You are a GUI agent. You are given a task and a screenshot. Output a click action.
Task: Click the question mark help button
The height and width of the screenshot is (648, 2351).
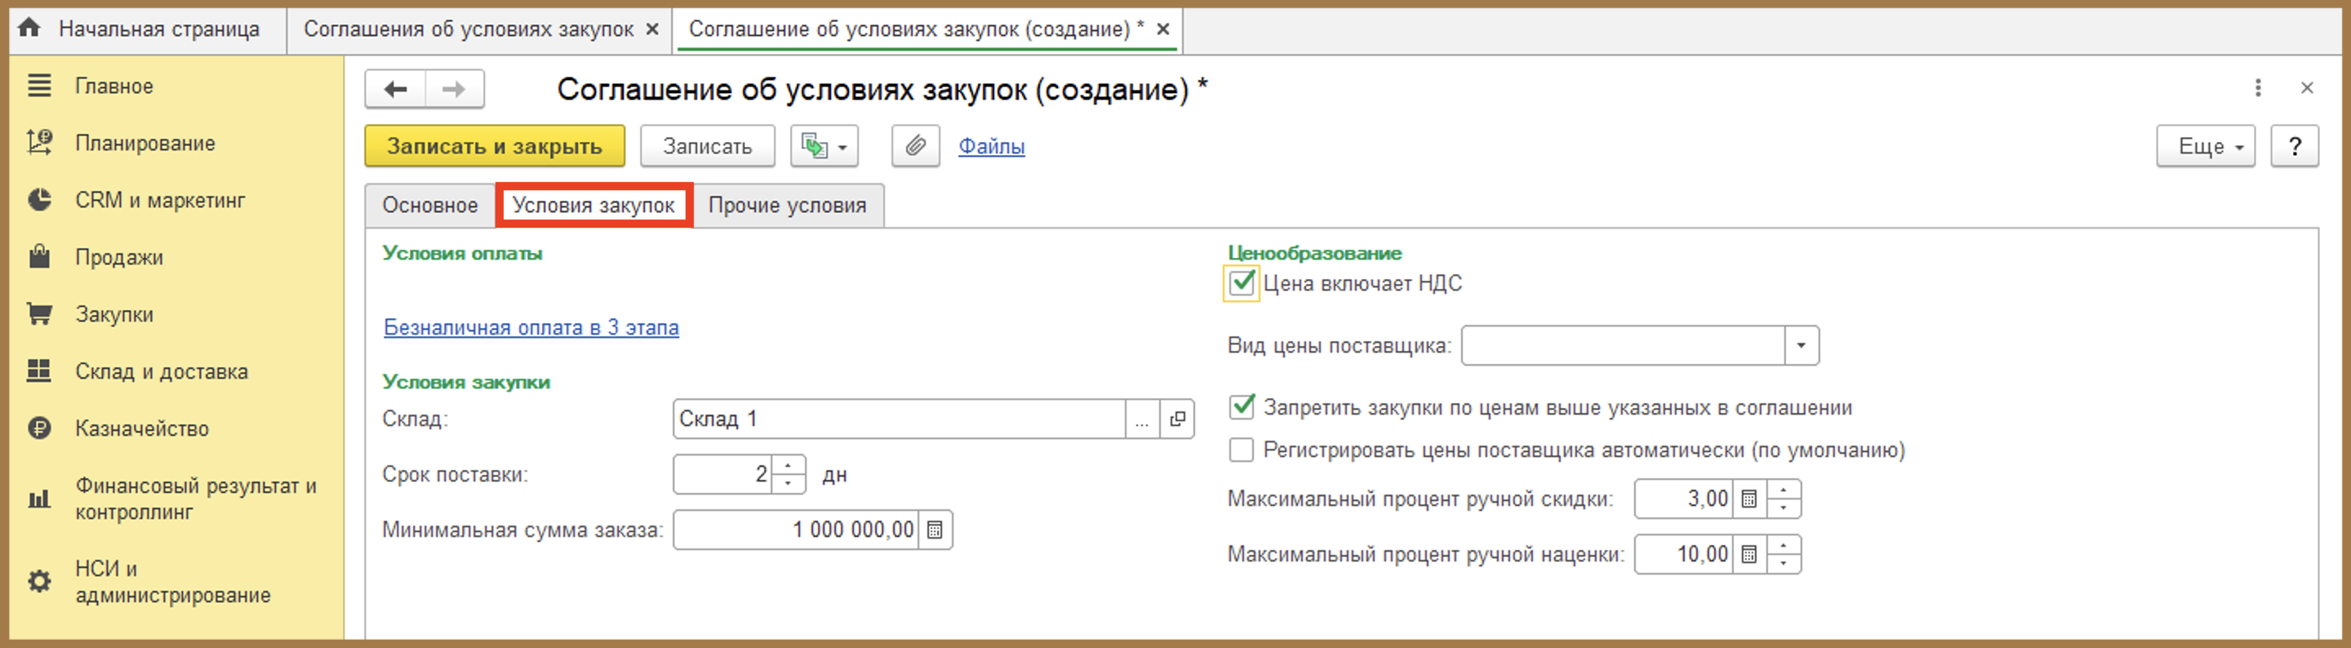coord(2295,146)
